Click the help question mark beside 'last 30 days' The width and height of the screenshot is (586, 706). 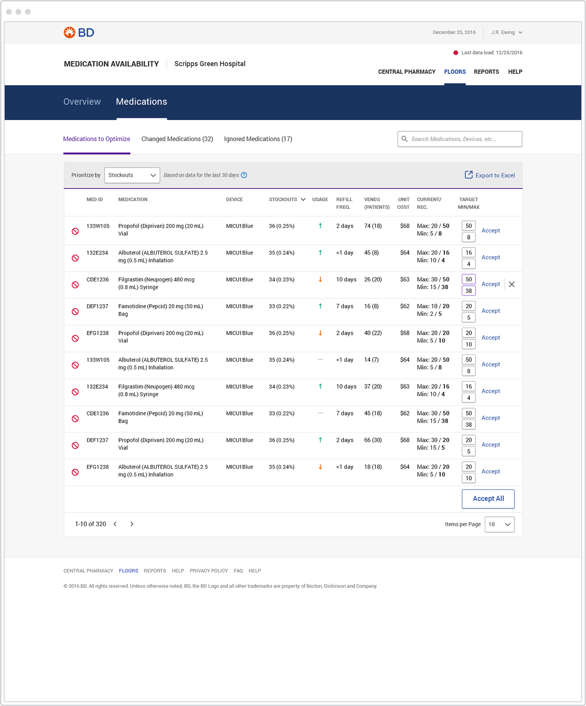pyautogui.click(x=244, y=175)
